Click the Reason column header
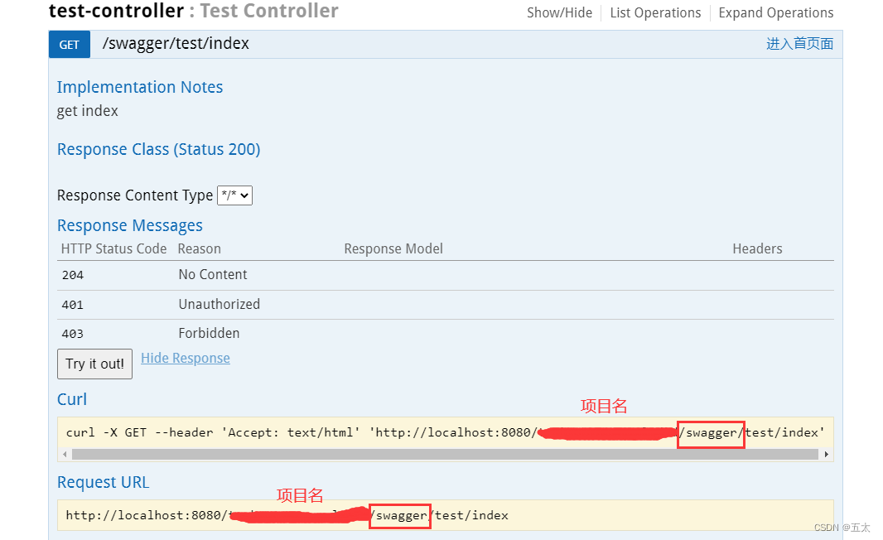 coord(200,249)
